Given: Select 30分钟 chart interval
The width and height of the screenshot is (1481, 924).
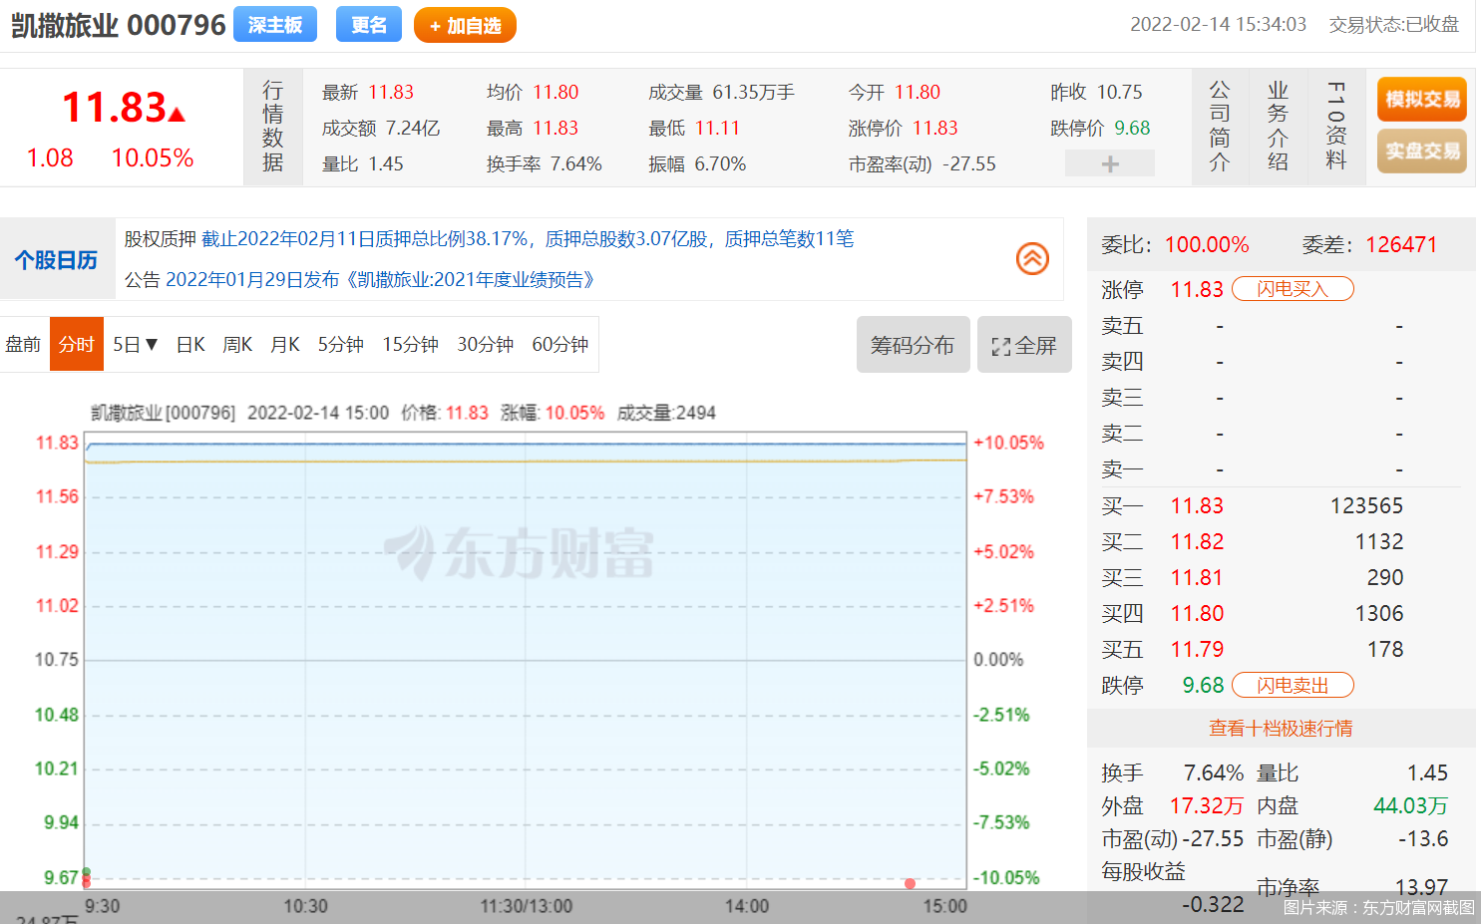Looking at the screenshot, I should tap(486, 345).
